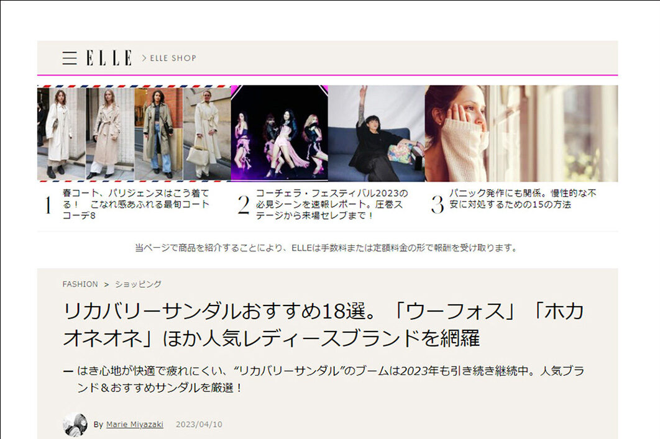Click the author's round avatar image
This screenshot has height=439, width=660.
point(75,424)
